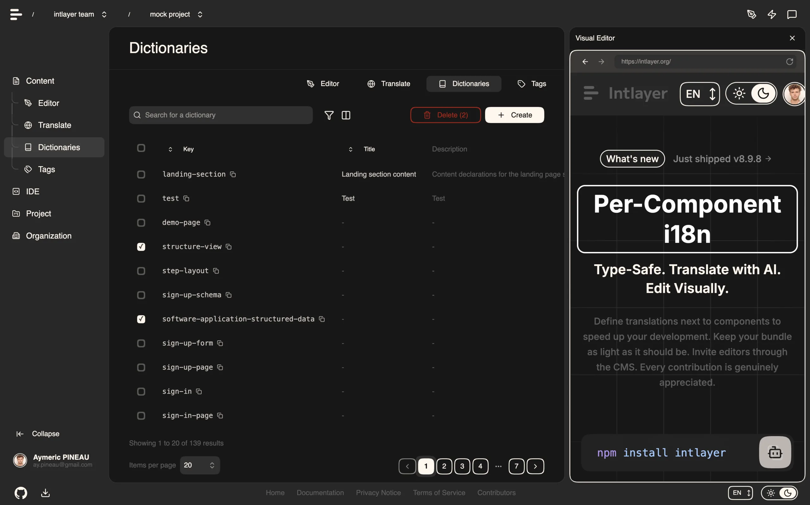Image resolution: width=810 pixels, height=505 pixels.
Task: Toggle the select-all checkbox in header
Action: (x=141, y=148)
